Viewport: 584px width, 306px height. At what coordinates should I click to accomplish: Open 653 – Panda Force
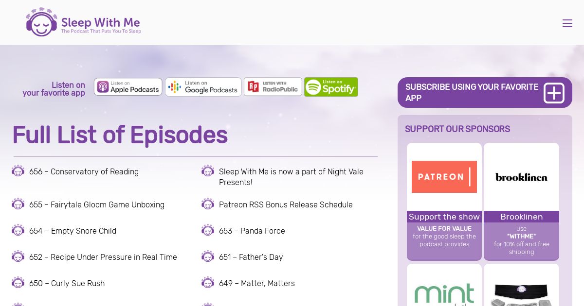coord(252,231)
